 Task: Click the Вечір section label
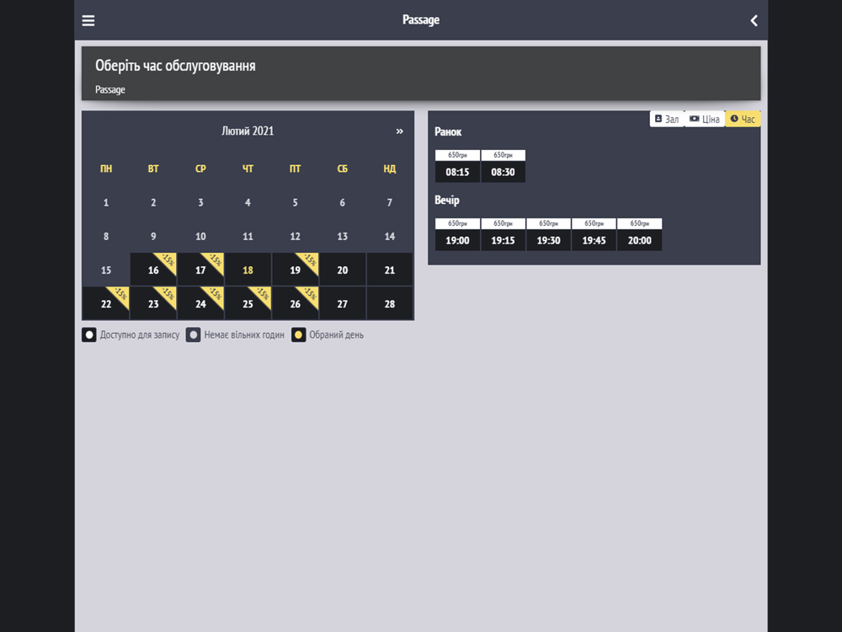[447, 200]
